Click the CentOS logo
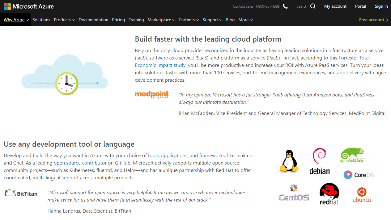The width and height of the screenshot is (391, 220). (x=294, y=193)
